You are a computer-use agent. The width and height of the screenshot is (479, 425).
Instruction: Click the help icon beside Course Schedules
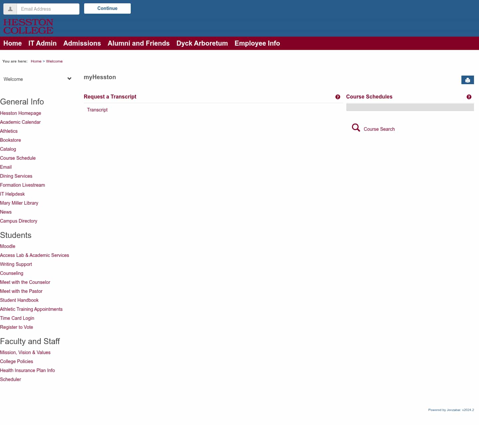[469, 97]
